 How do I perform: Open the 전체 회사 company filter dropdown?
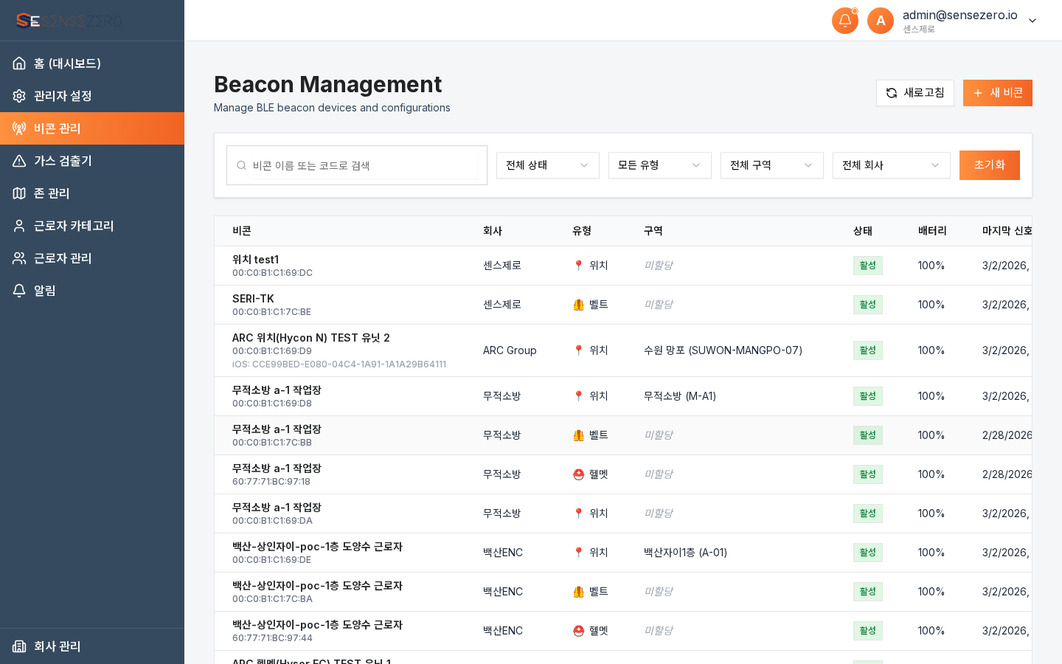[x=891, y=165]
